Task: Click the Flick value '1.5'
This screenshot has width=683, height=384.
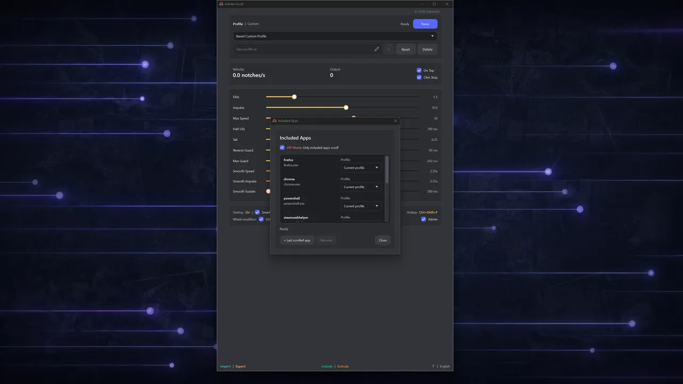Action: click(435, 97)
